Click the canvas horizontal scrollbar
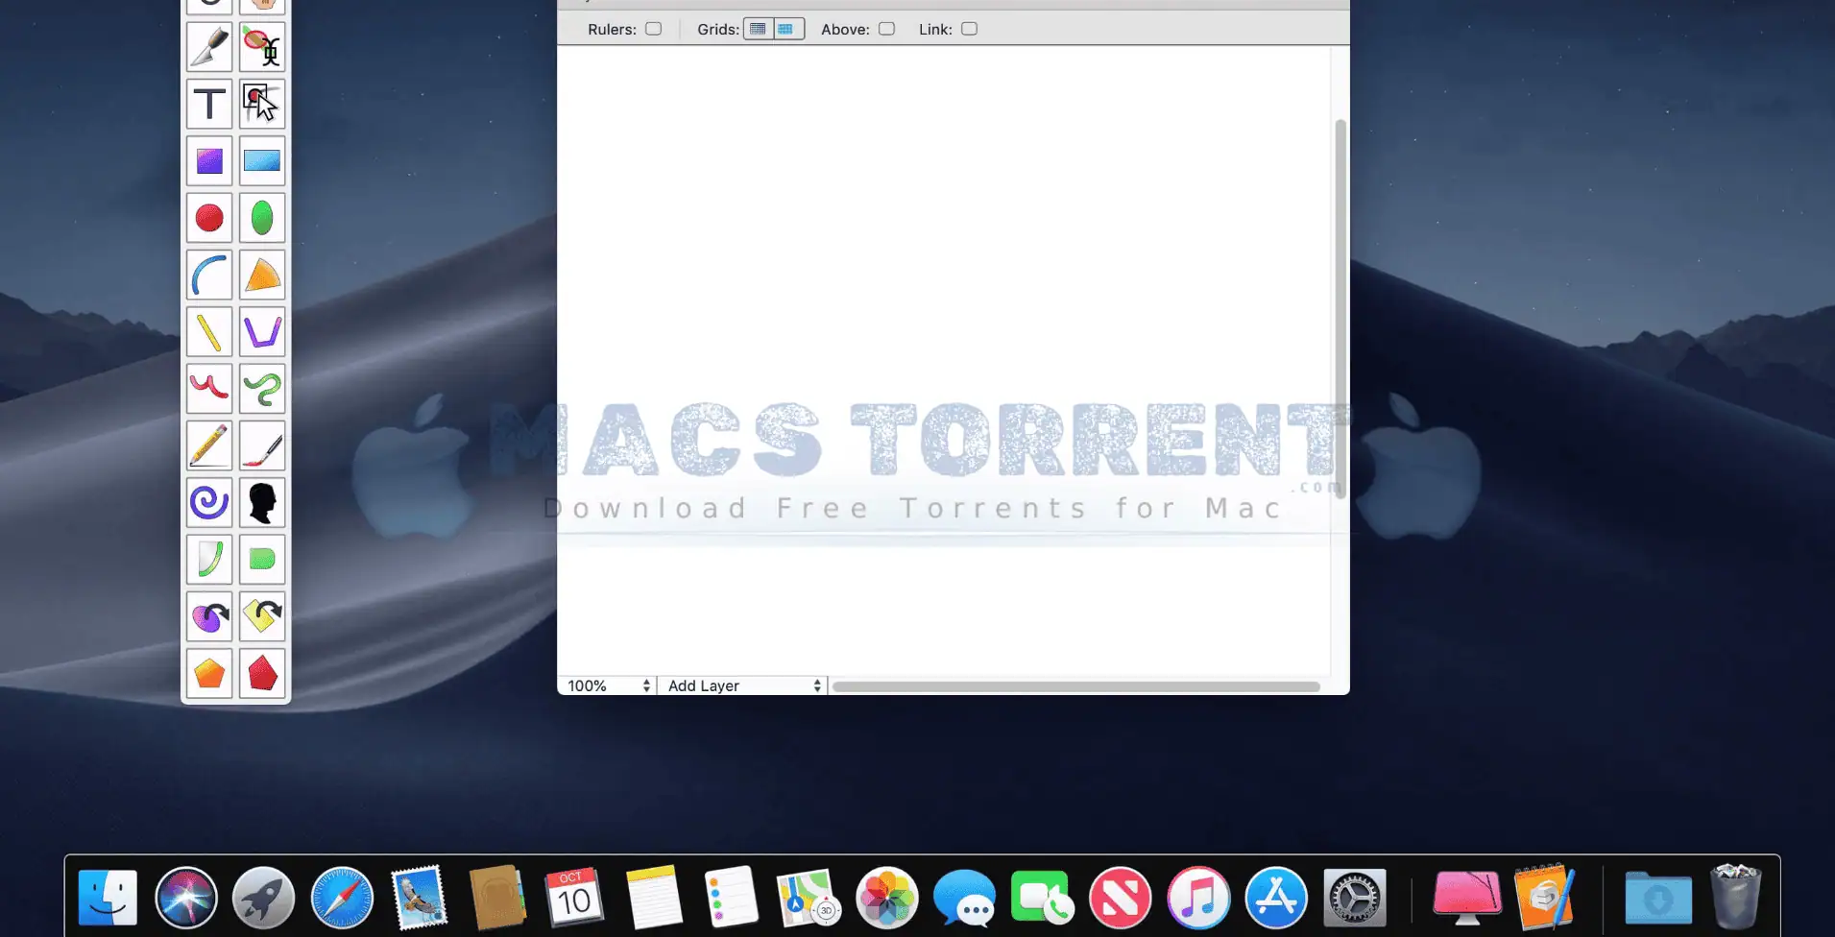 coord(1075,686)
